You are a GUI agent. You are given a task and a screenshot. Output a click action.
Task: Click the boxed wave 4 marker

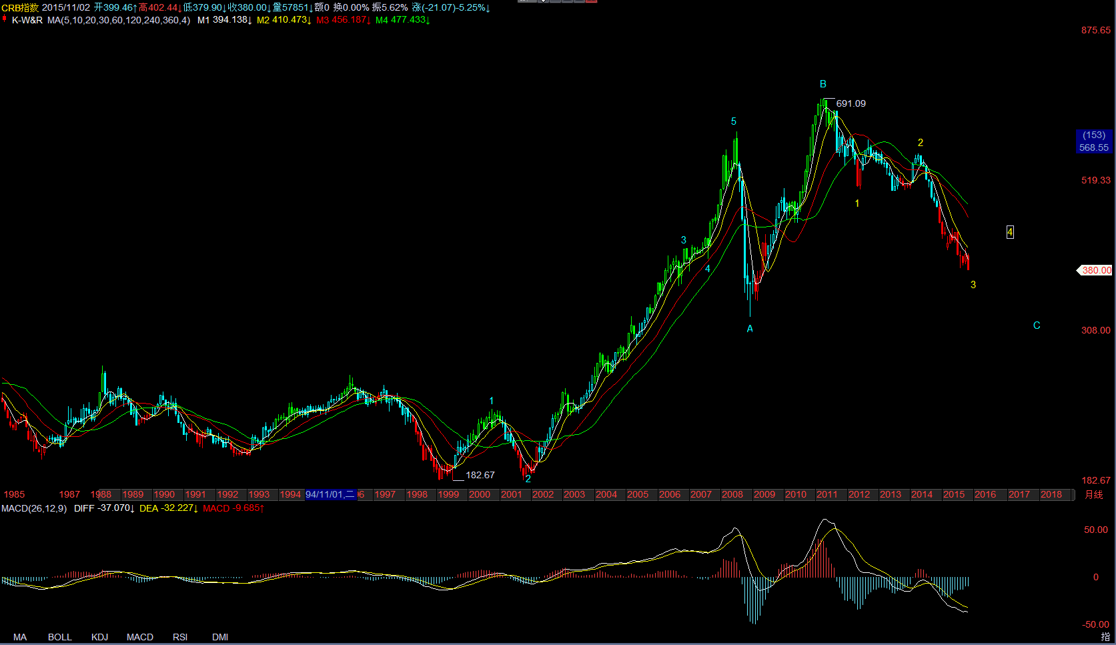click(1010, 232)
